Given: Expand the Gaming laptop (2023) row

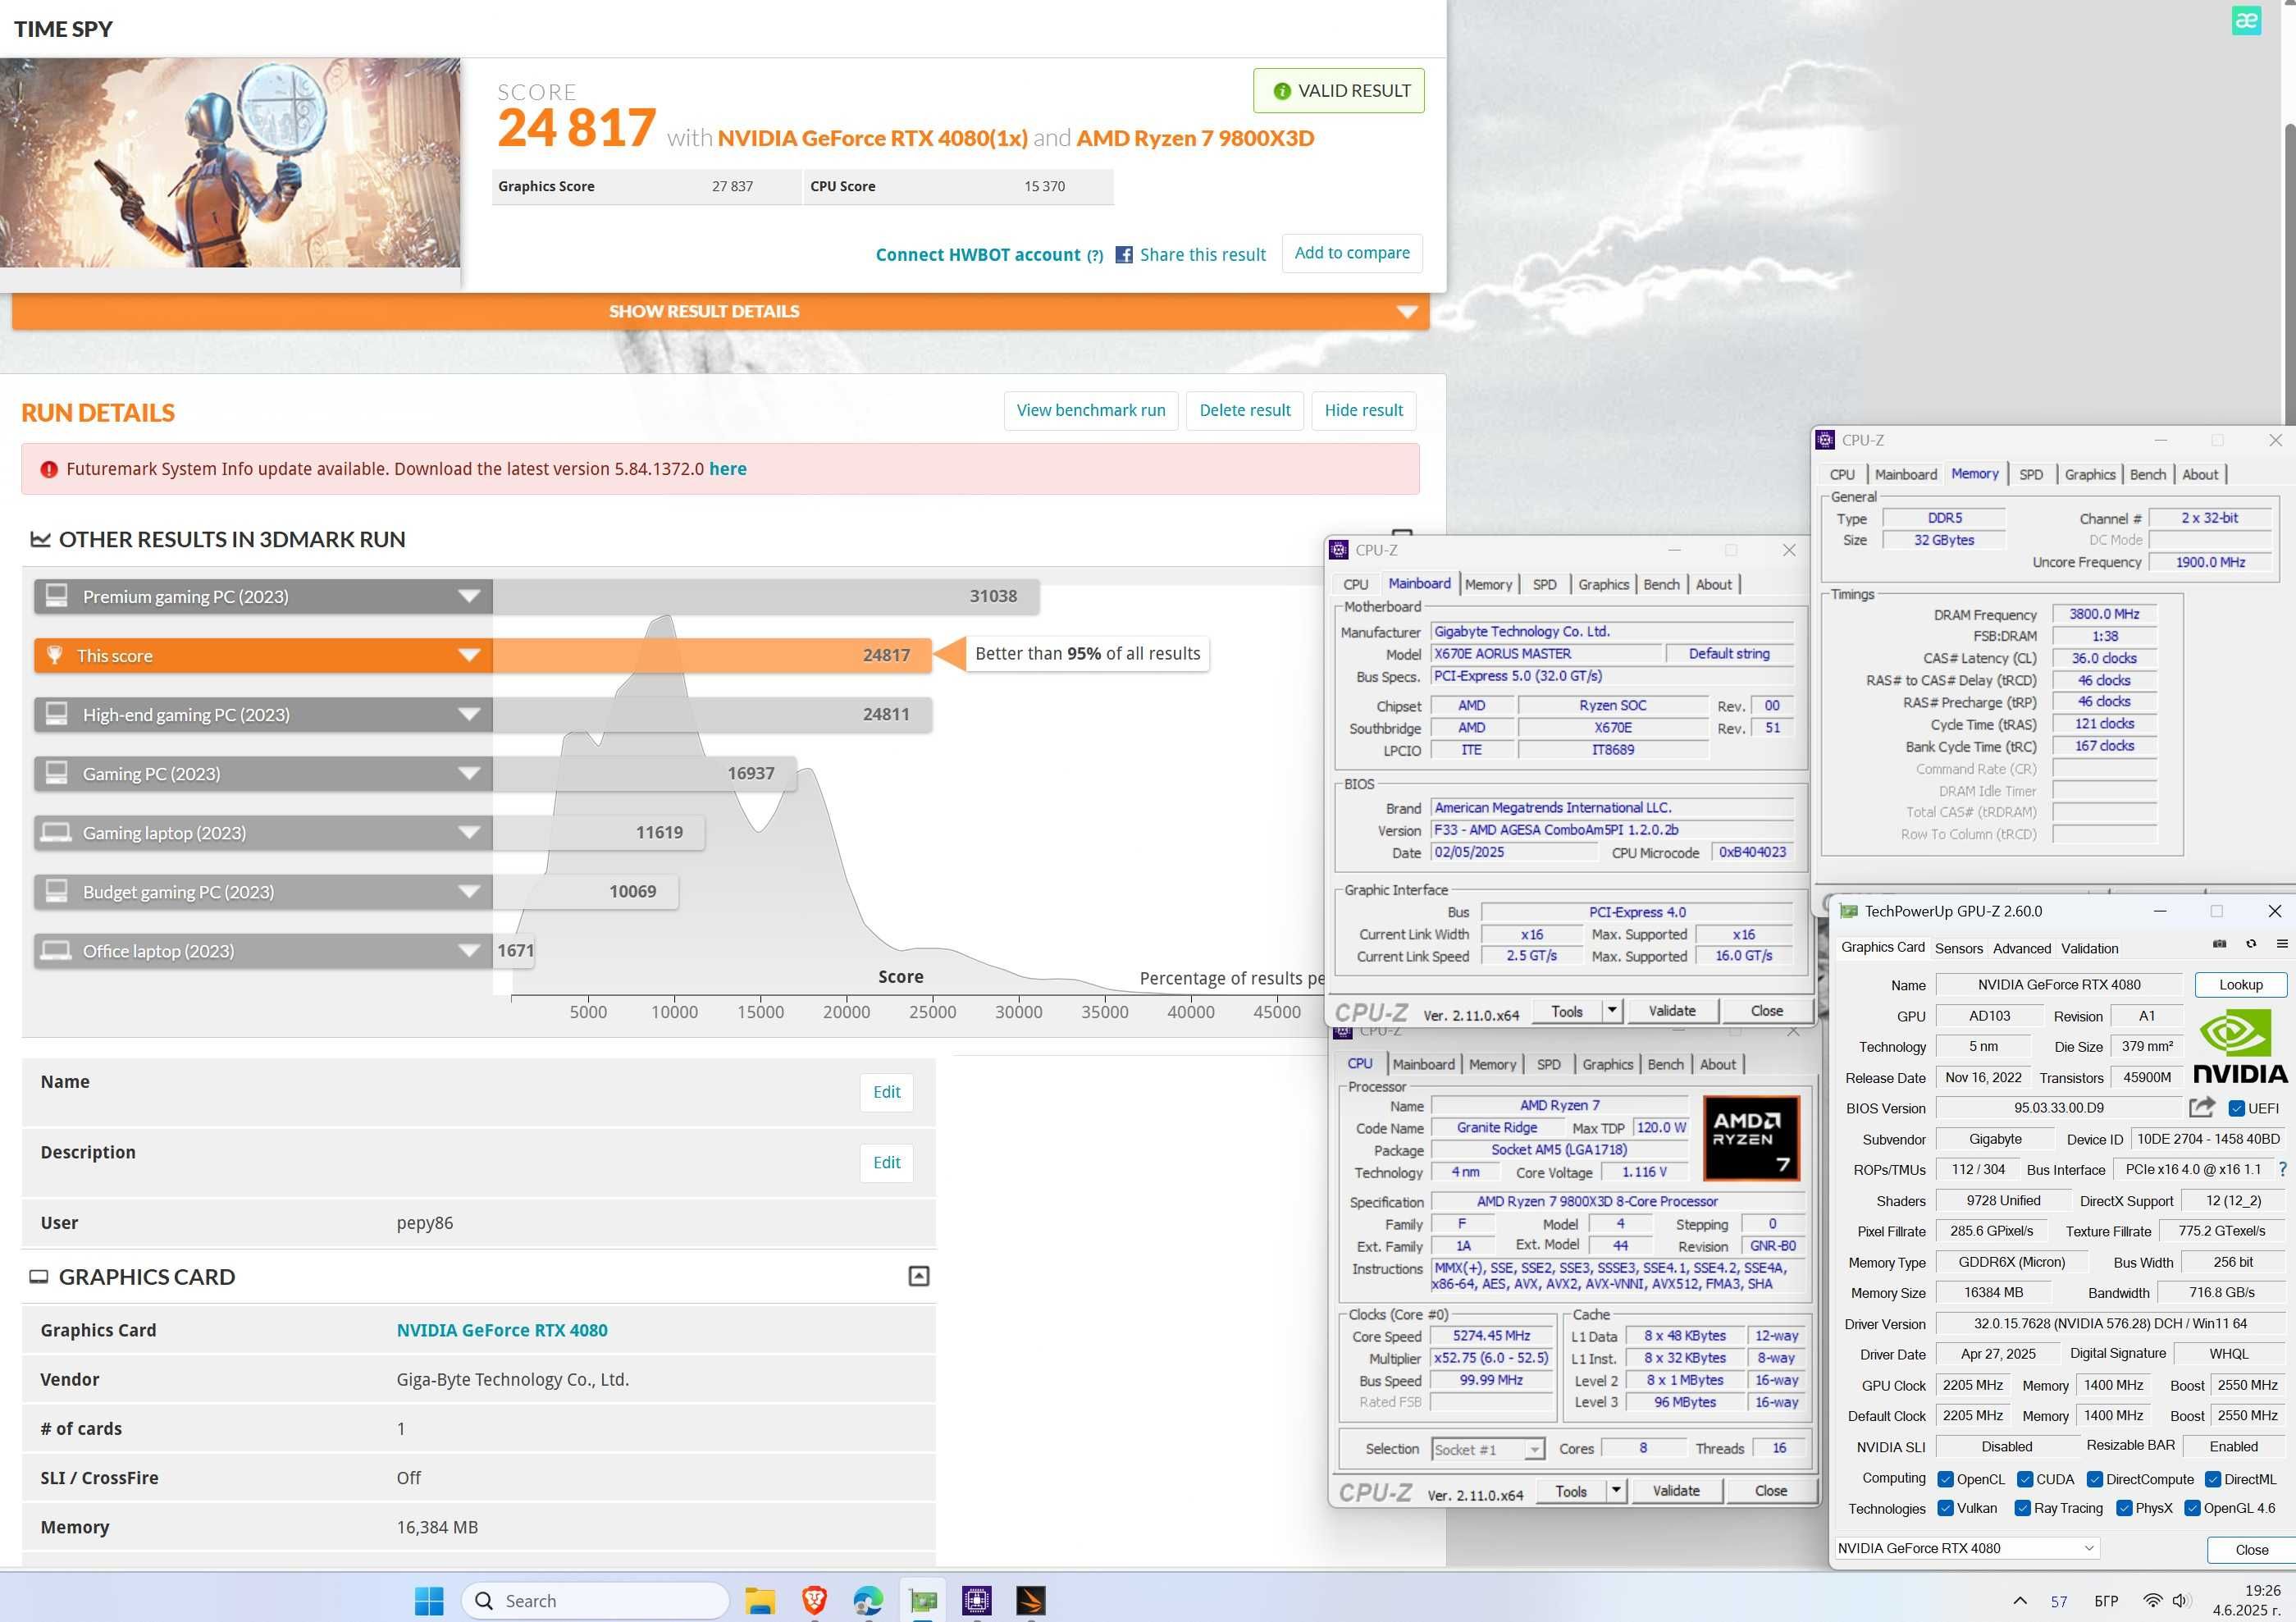Looking at the screenshot, I should point(469,832).
